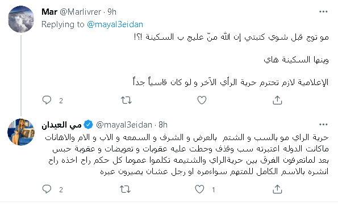Retweet Mar's reply tweet
Image resolution: width=338 pixels, height=207 pixels.
126,100
